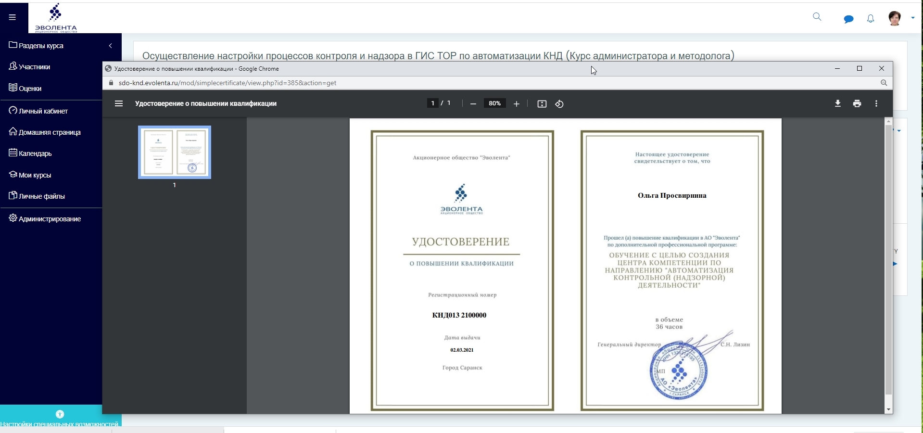
Task: Open Календарь in the sidebar
Action: click(x=30, y=153)
